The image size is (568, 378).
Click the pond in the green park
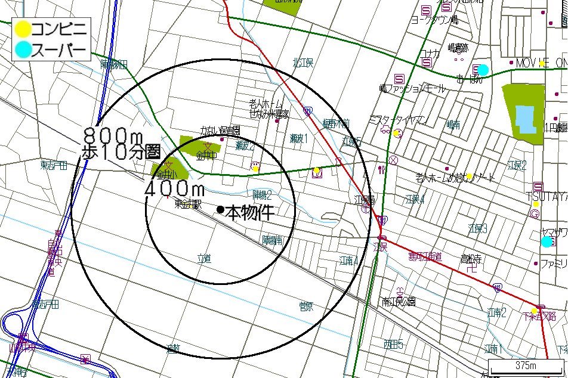click(x=525, y=119)
